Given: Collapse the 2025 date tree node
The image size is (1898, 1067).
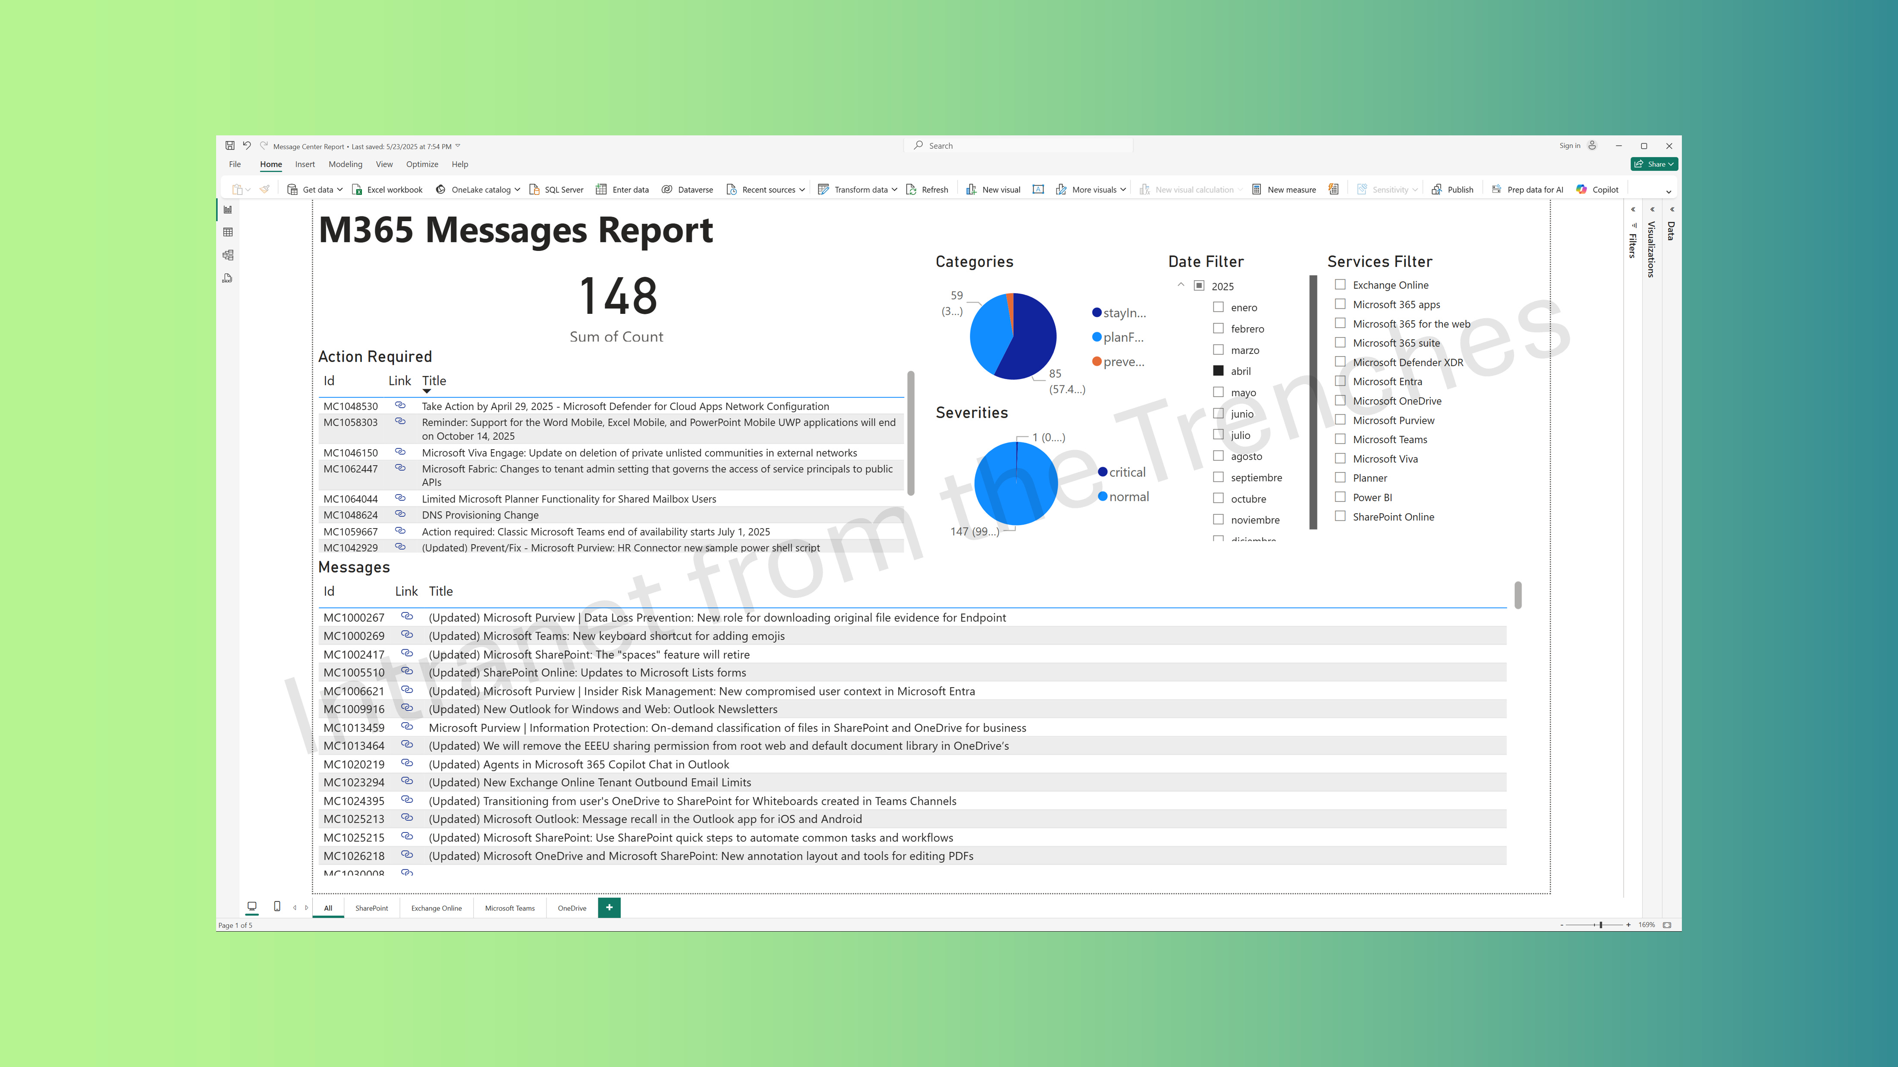Looking at the screenshot, I should tap(1180, 285).
